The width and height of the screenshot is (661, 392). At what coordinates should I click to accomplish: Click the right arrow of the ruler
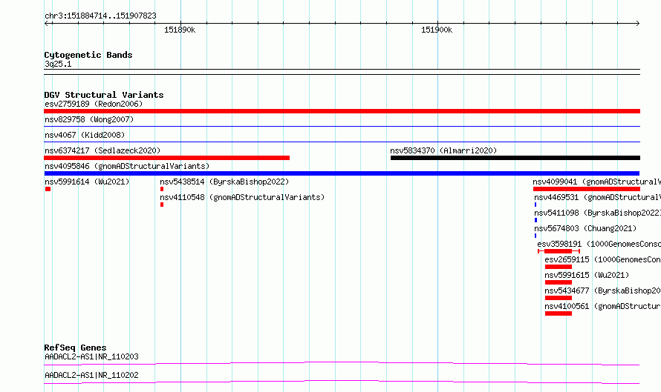pos(637,23)
